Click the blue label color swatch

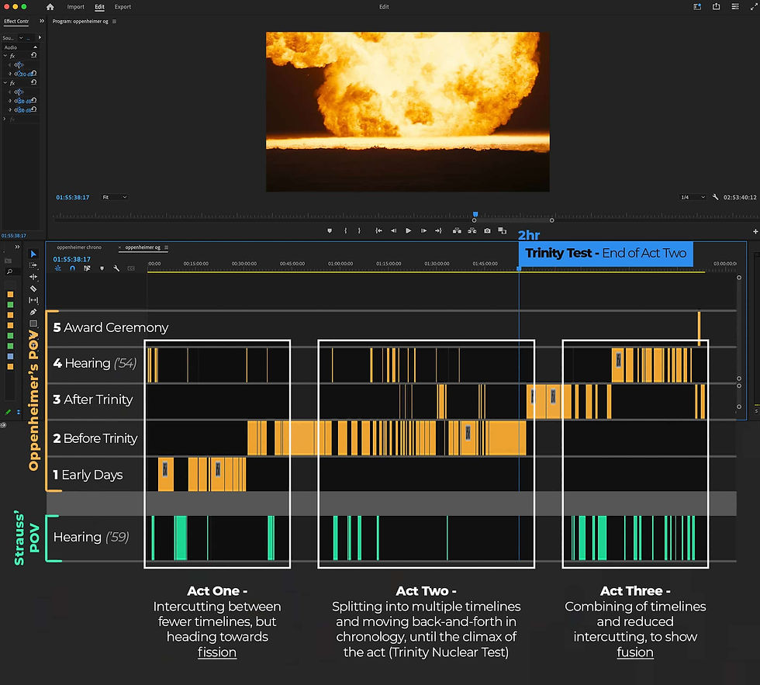coord(10,356)
